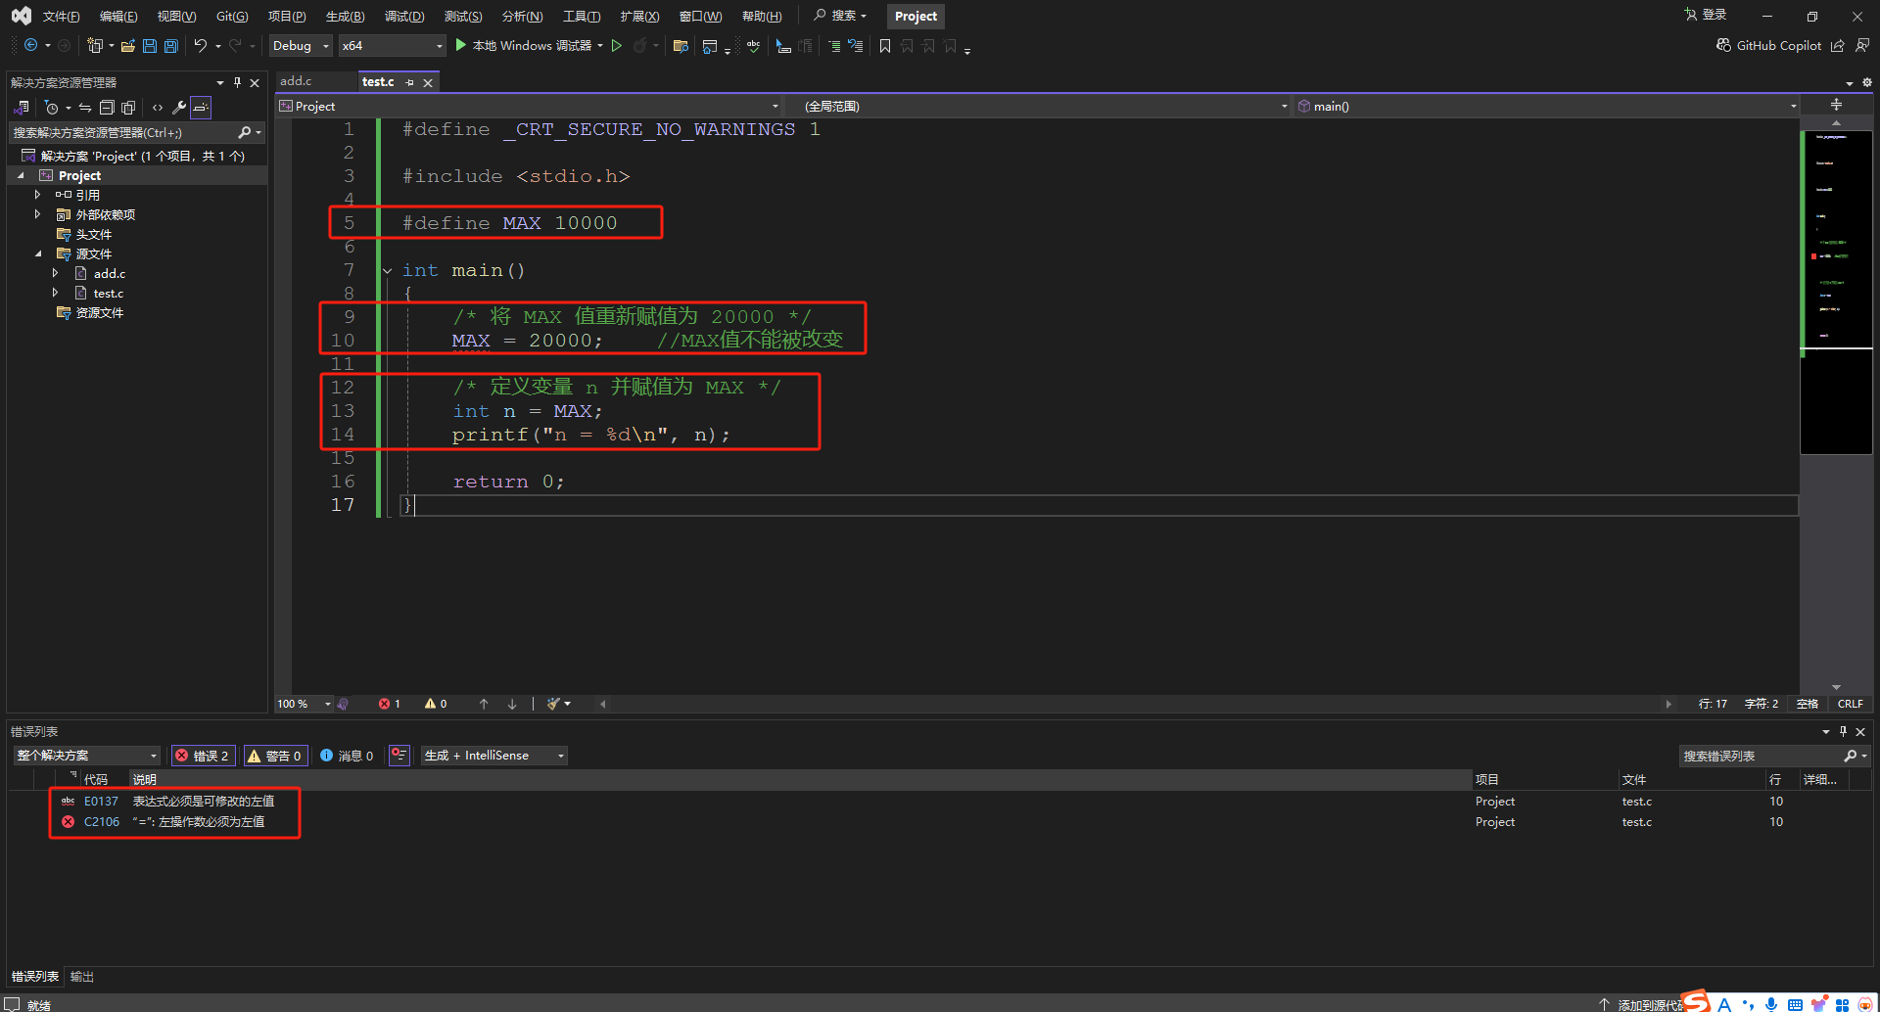Start without debugging using the outline play icon
The width and height of the screenshot is (1880, 1012).
tap(617, 45)
